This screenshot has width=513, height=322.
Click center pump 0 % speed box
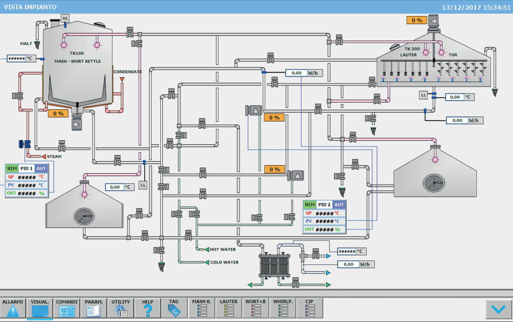274,118
